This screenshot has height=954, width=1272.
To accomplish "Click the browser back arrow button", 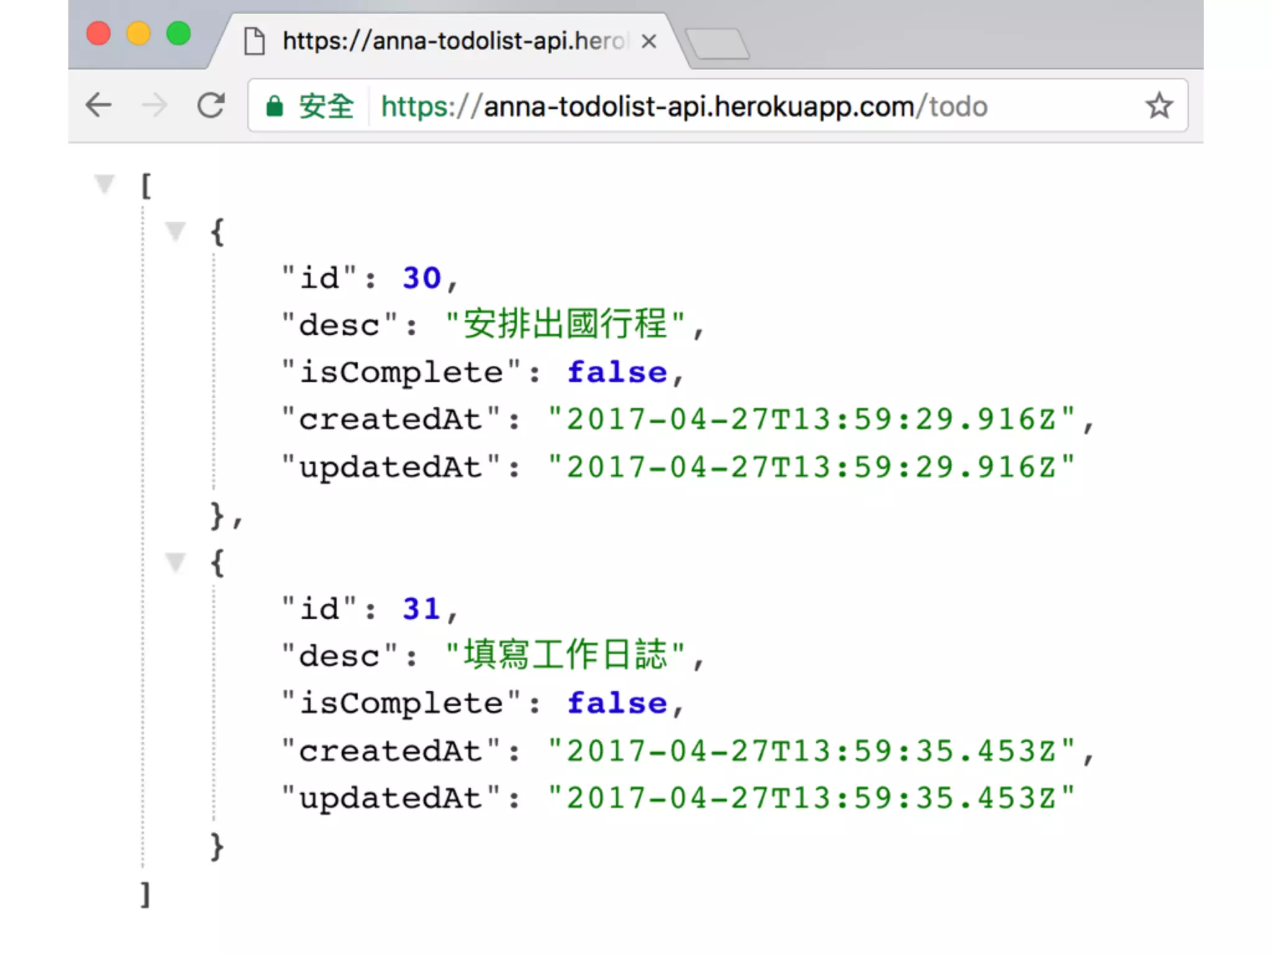I will (x=99, y=105).
